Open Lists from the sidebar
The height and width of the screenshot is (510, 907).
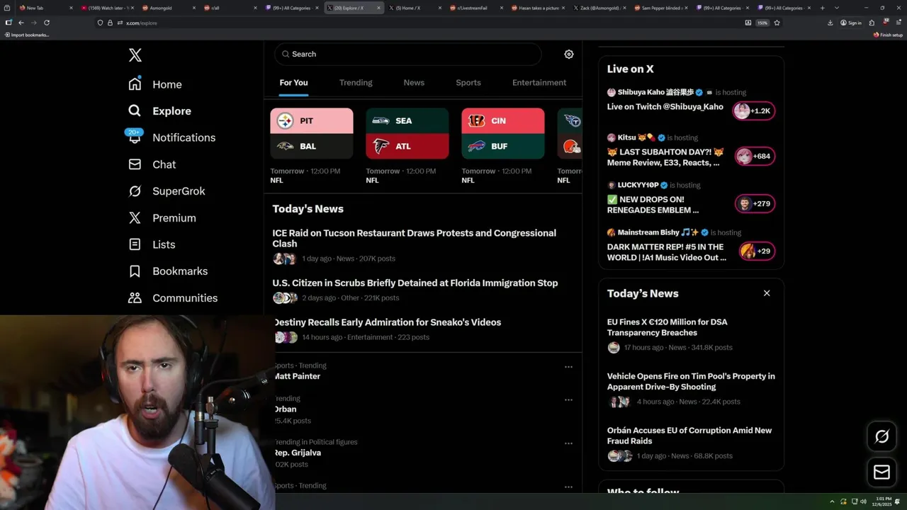tap(152, 244)
